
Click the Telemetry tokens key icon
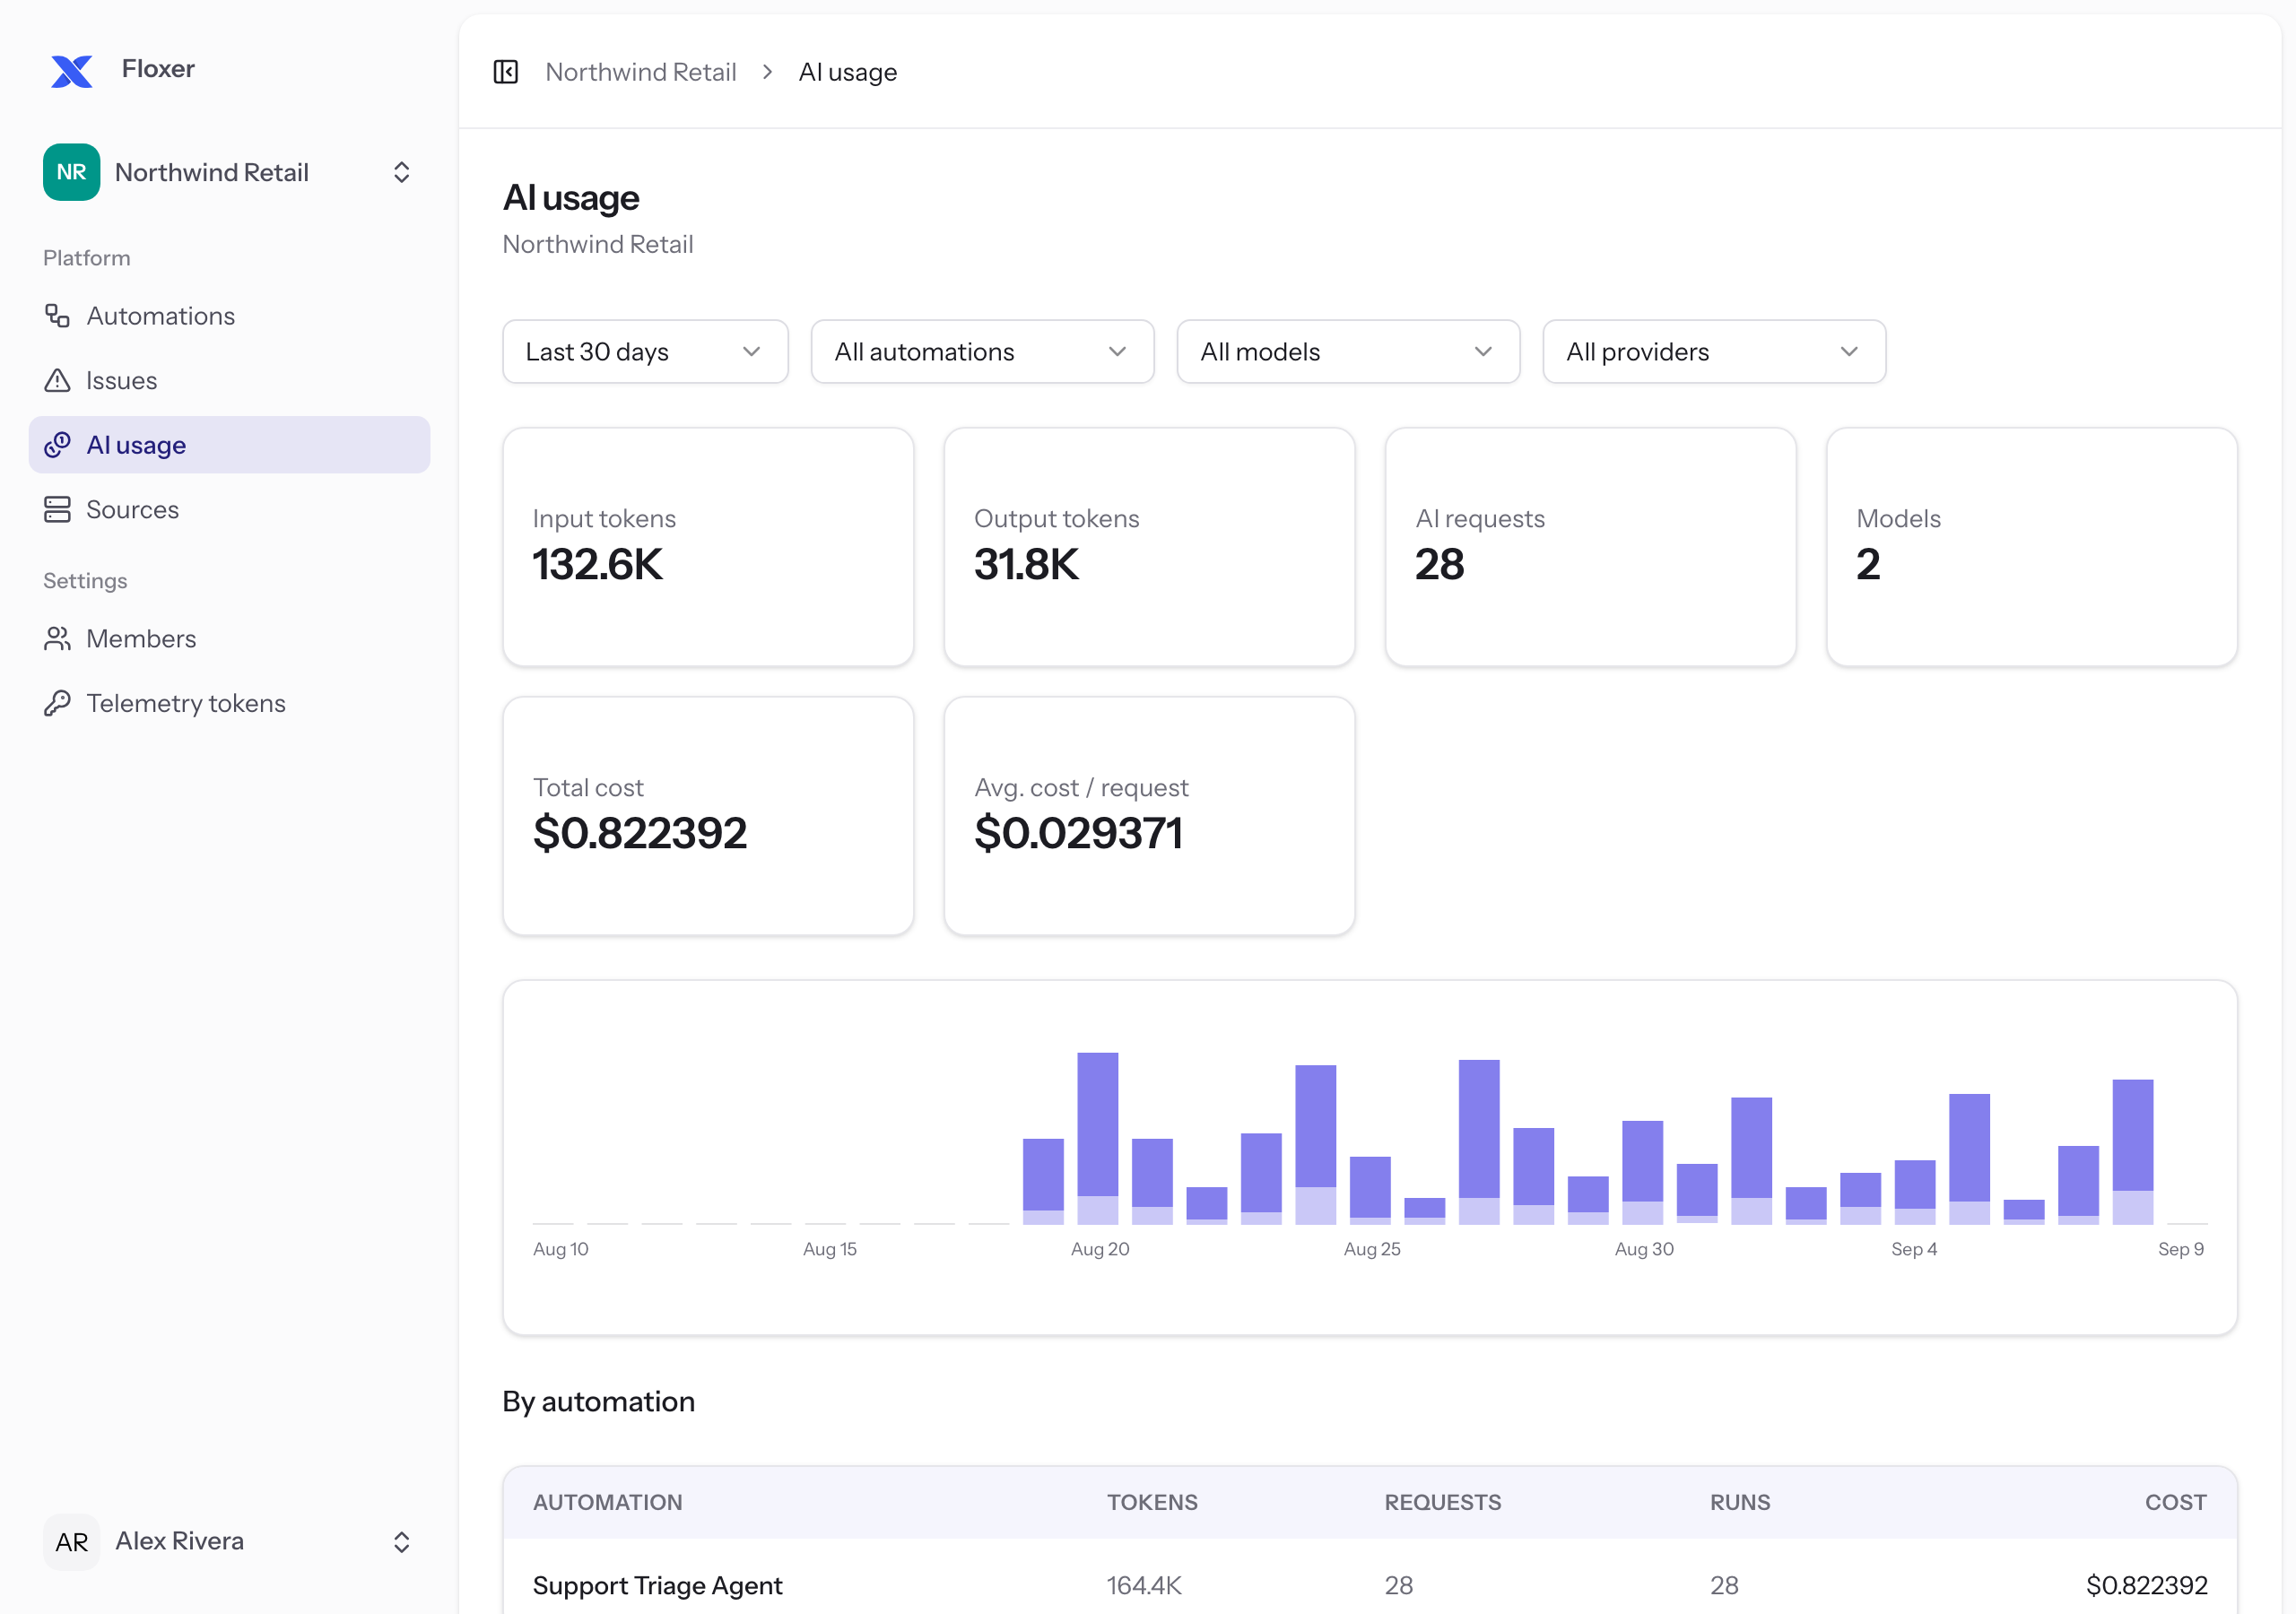tap(57, 703)
